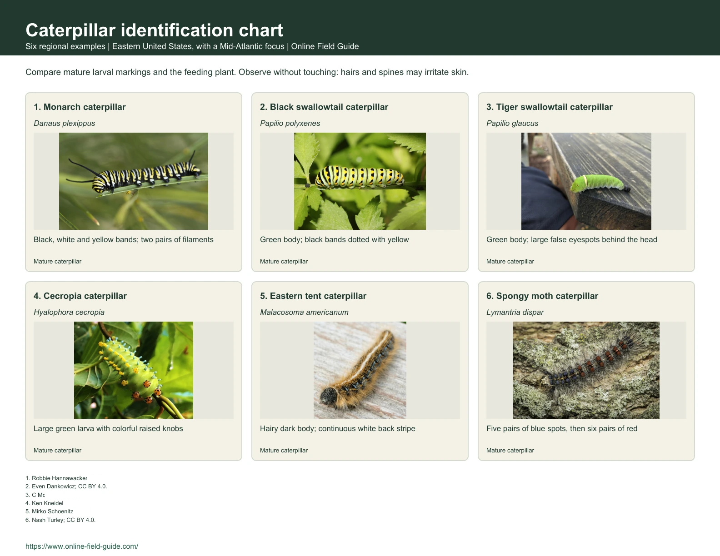Click the Spongy moth caterpillar photo
The height and width of the screenshot is (556, 720).
(586, 370)
